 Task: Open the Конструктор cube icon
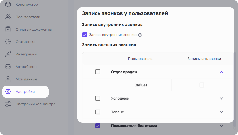coord(8,5)
